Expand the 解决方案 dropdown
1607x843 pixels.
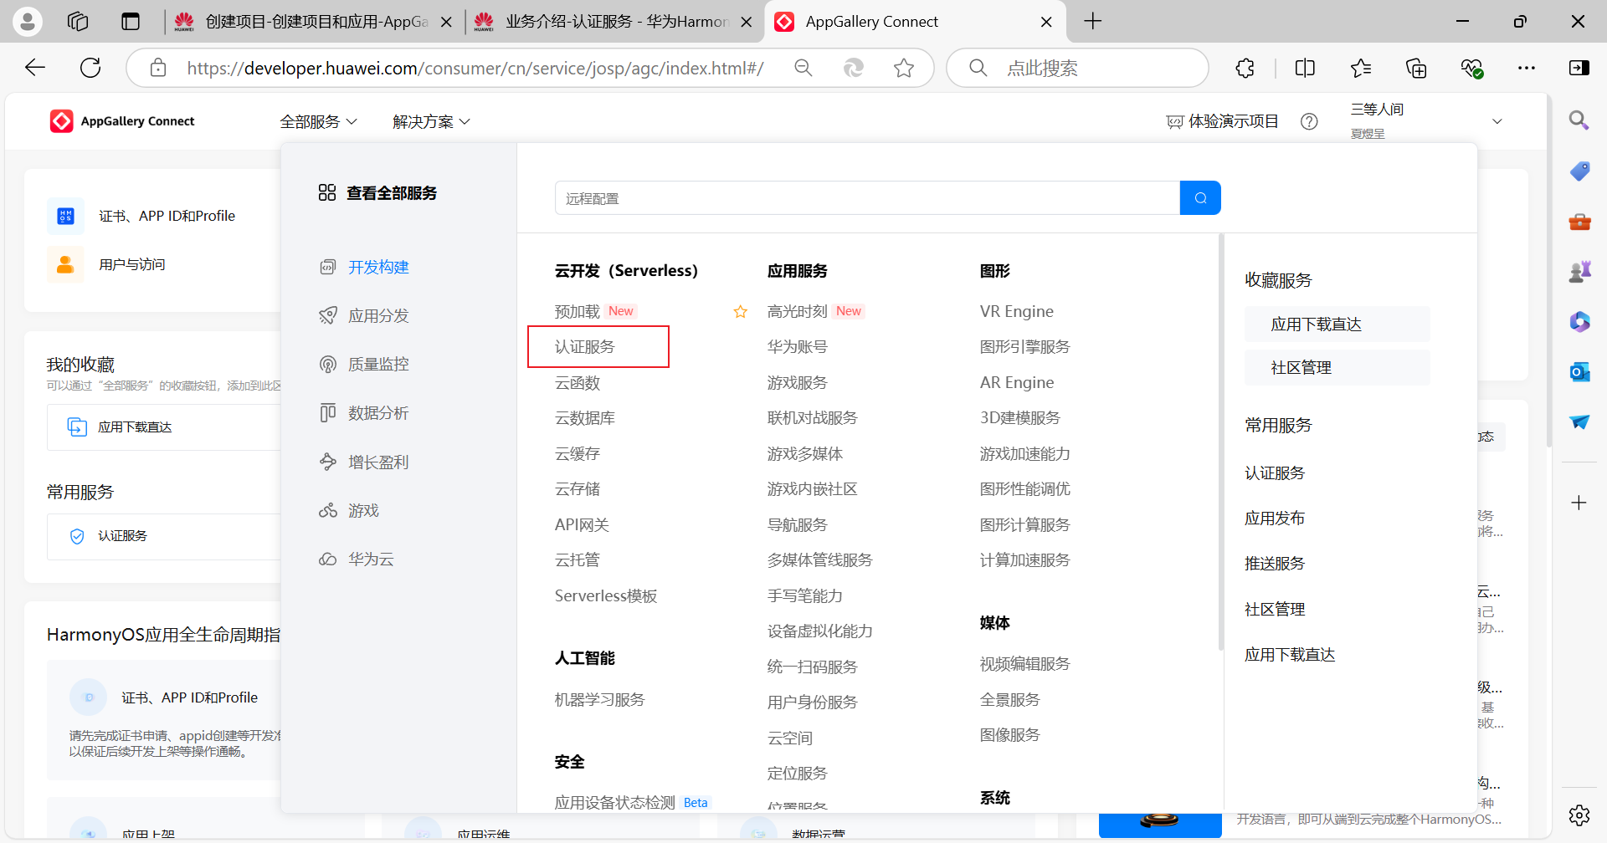431,122
